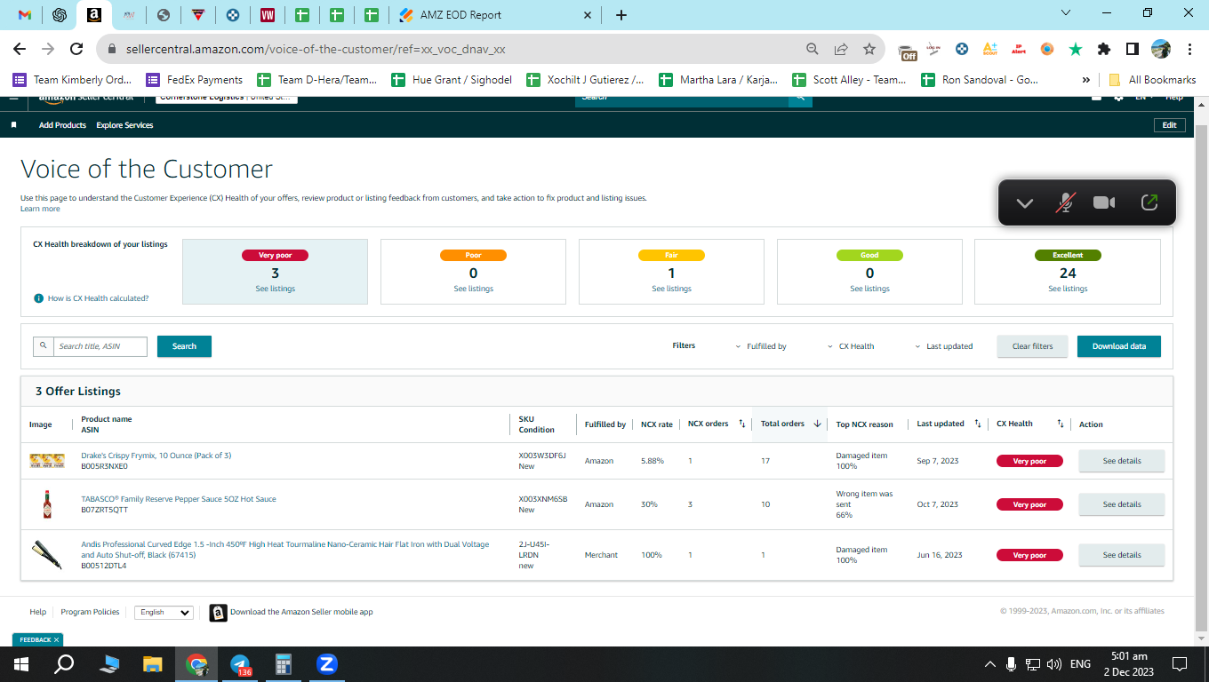The width and height of the screenshot is (1209, 682).
Task: Go back to the previous page
Action: [x=20, y=49]
